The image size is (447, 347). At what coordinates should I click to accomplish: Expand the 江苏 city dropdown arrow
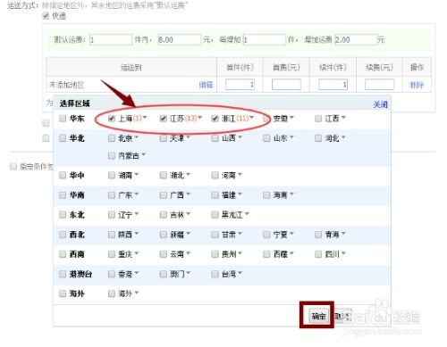click(x=199, y=118)
